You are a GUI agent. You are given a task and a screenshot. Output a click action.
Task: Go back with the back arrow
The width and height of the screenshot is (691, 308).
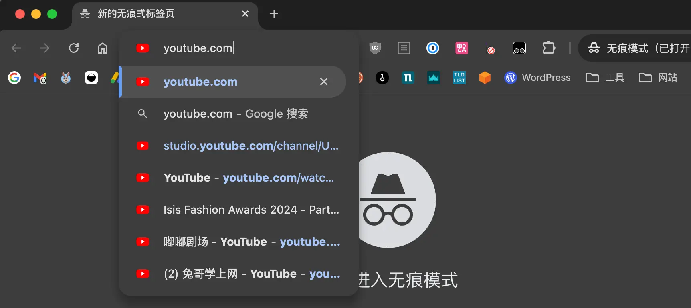[x=16, y=48]
